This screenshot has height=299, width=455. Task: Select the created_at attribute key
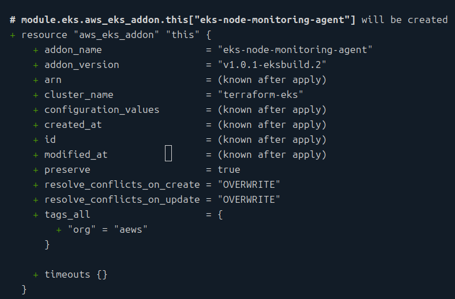coord(73,124)
